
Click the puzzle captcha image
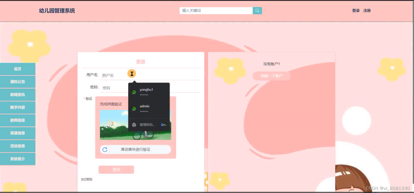[135, 125]
